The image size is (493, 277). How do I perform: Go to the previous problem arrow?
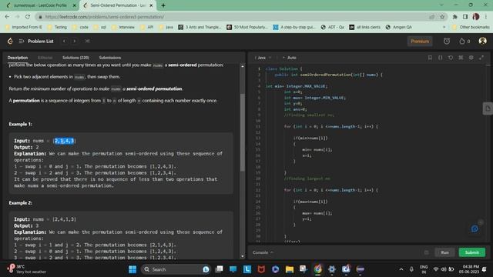click(64, 41)
